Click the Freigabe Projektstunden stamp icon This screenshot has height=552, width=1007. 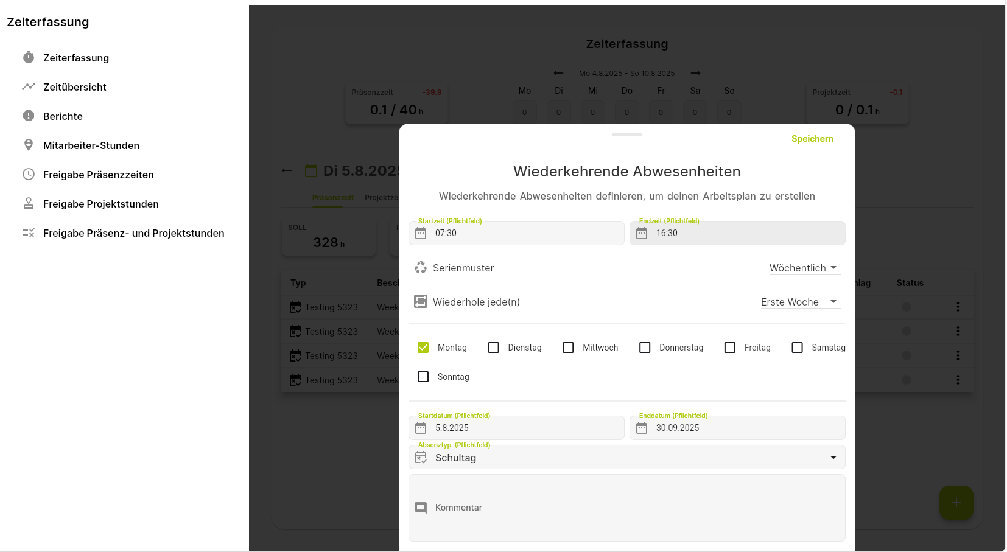pos(29,203)
